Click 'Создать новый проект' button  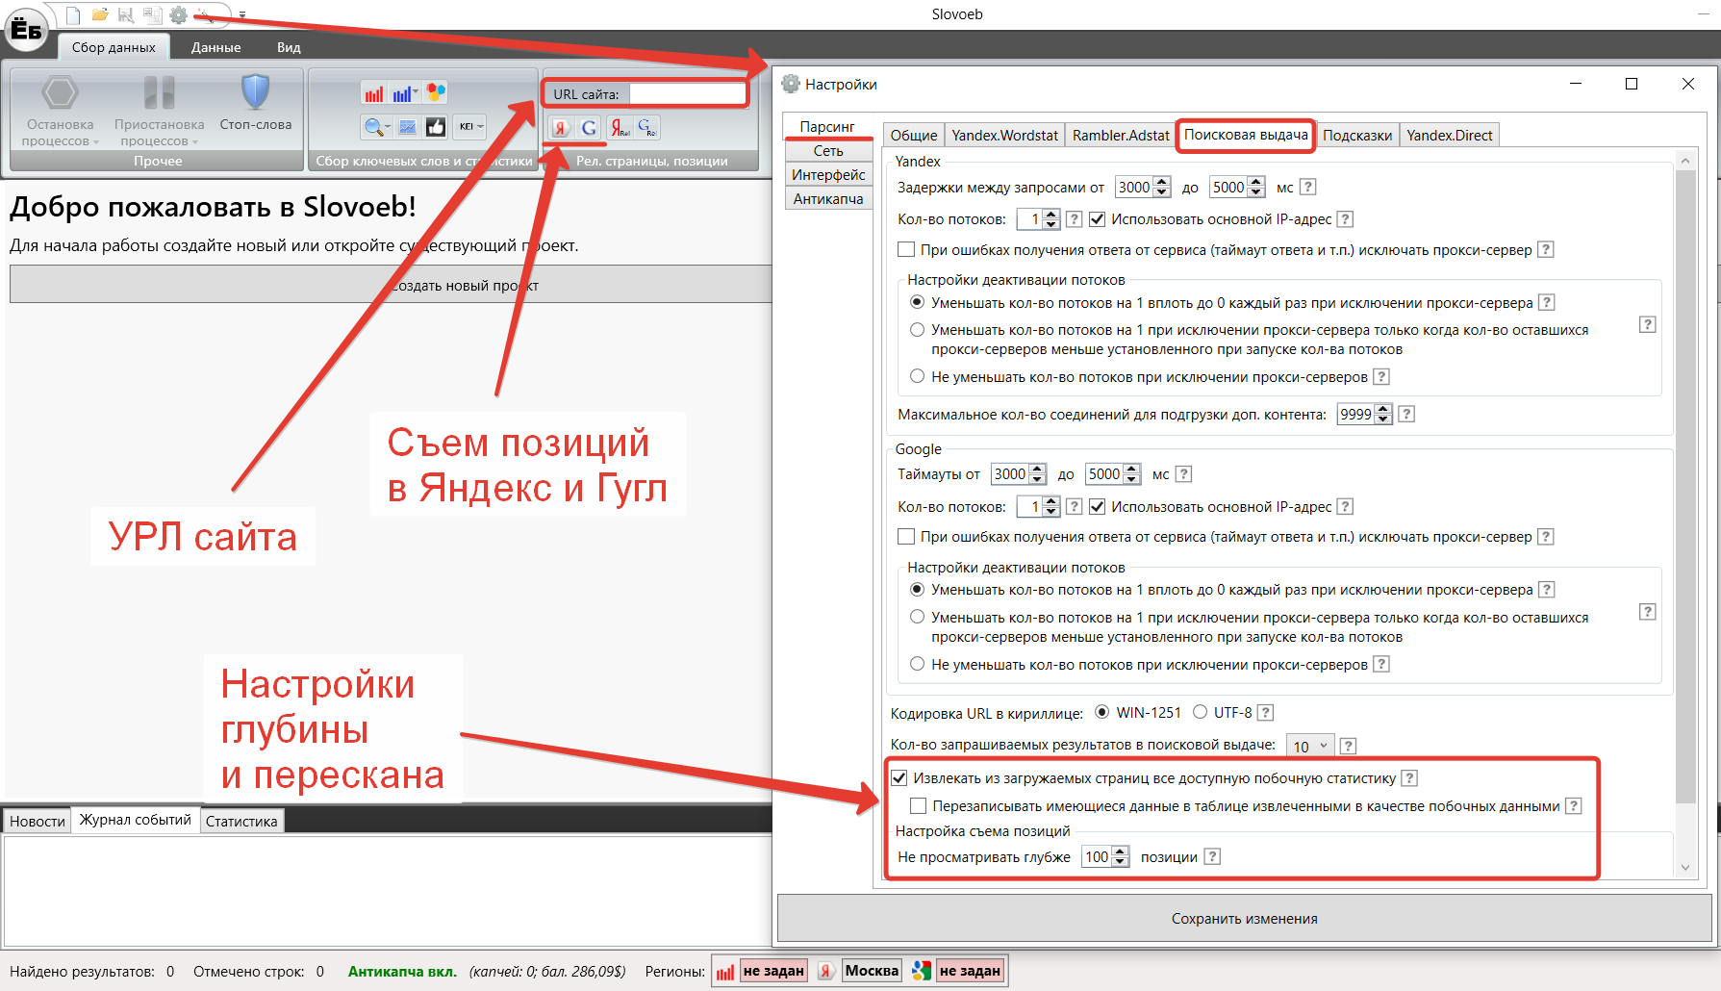391,285
